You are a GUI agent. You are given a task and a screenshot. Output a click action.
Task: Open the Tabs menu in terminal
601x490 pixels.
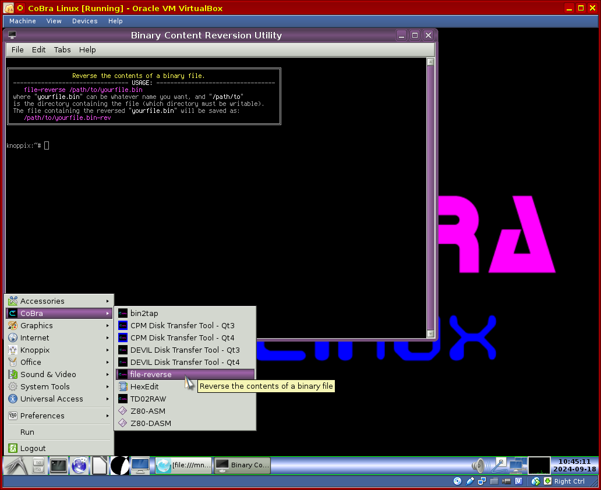coord(62,49)
